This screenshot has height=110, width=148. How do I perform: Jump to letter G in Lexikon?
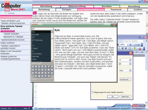(52, 67)
